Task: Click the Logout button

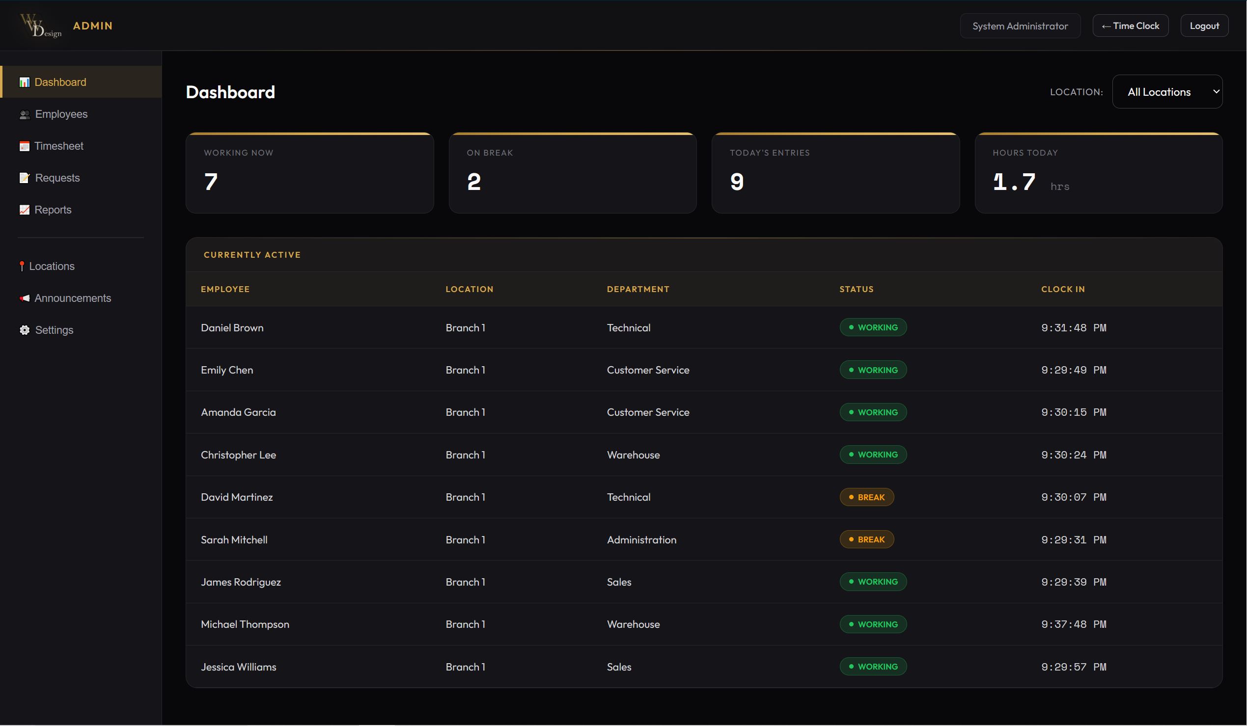Action: pos(1204,25)
